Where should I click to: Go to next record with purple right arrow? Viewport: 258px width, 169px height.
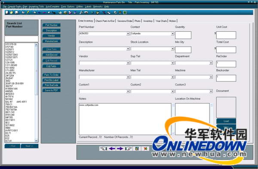pos(120,148)
